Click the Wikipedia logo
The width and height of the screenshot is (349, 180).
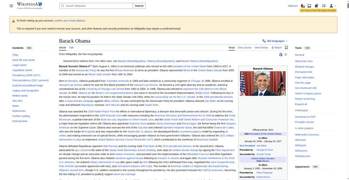(29, 6)
